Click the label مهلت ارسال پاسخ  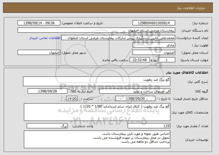click(194, 60)
